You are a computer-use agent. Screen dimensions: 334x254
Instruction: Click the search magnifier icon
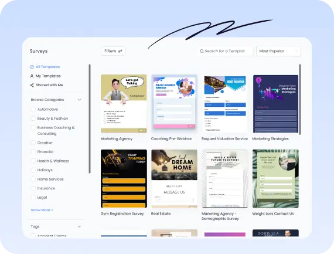point(202,51)
